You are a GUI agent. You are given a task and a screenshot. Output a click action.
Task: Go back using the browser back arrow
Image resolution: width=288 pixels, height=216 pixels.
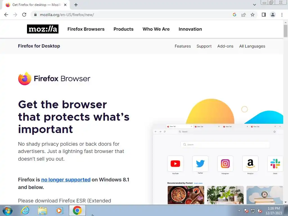point(6,15)
